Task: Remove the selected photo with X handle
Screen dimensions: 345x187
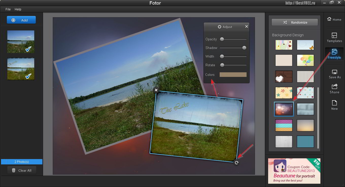Action: (156, 90)
